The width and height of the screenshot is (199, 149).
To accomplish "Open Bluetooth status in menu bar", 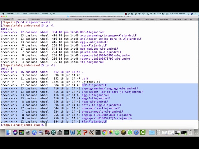I will pos(147,14).
